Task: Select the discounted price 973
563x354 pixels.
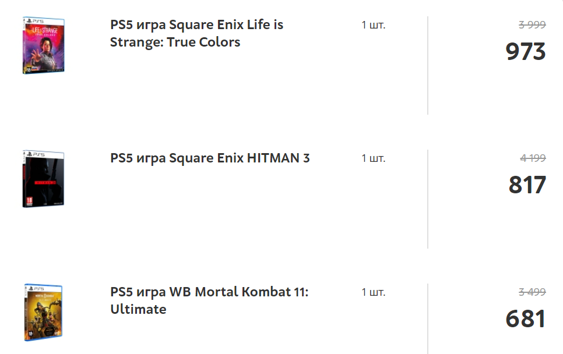Action: (x=526, y=51)
